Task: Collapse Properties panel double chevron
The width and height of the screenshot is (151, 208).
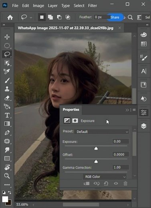Action: tap(127, 110)
